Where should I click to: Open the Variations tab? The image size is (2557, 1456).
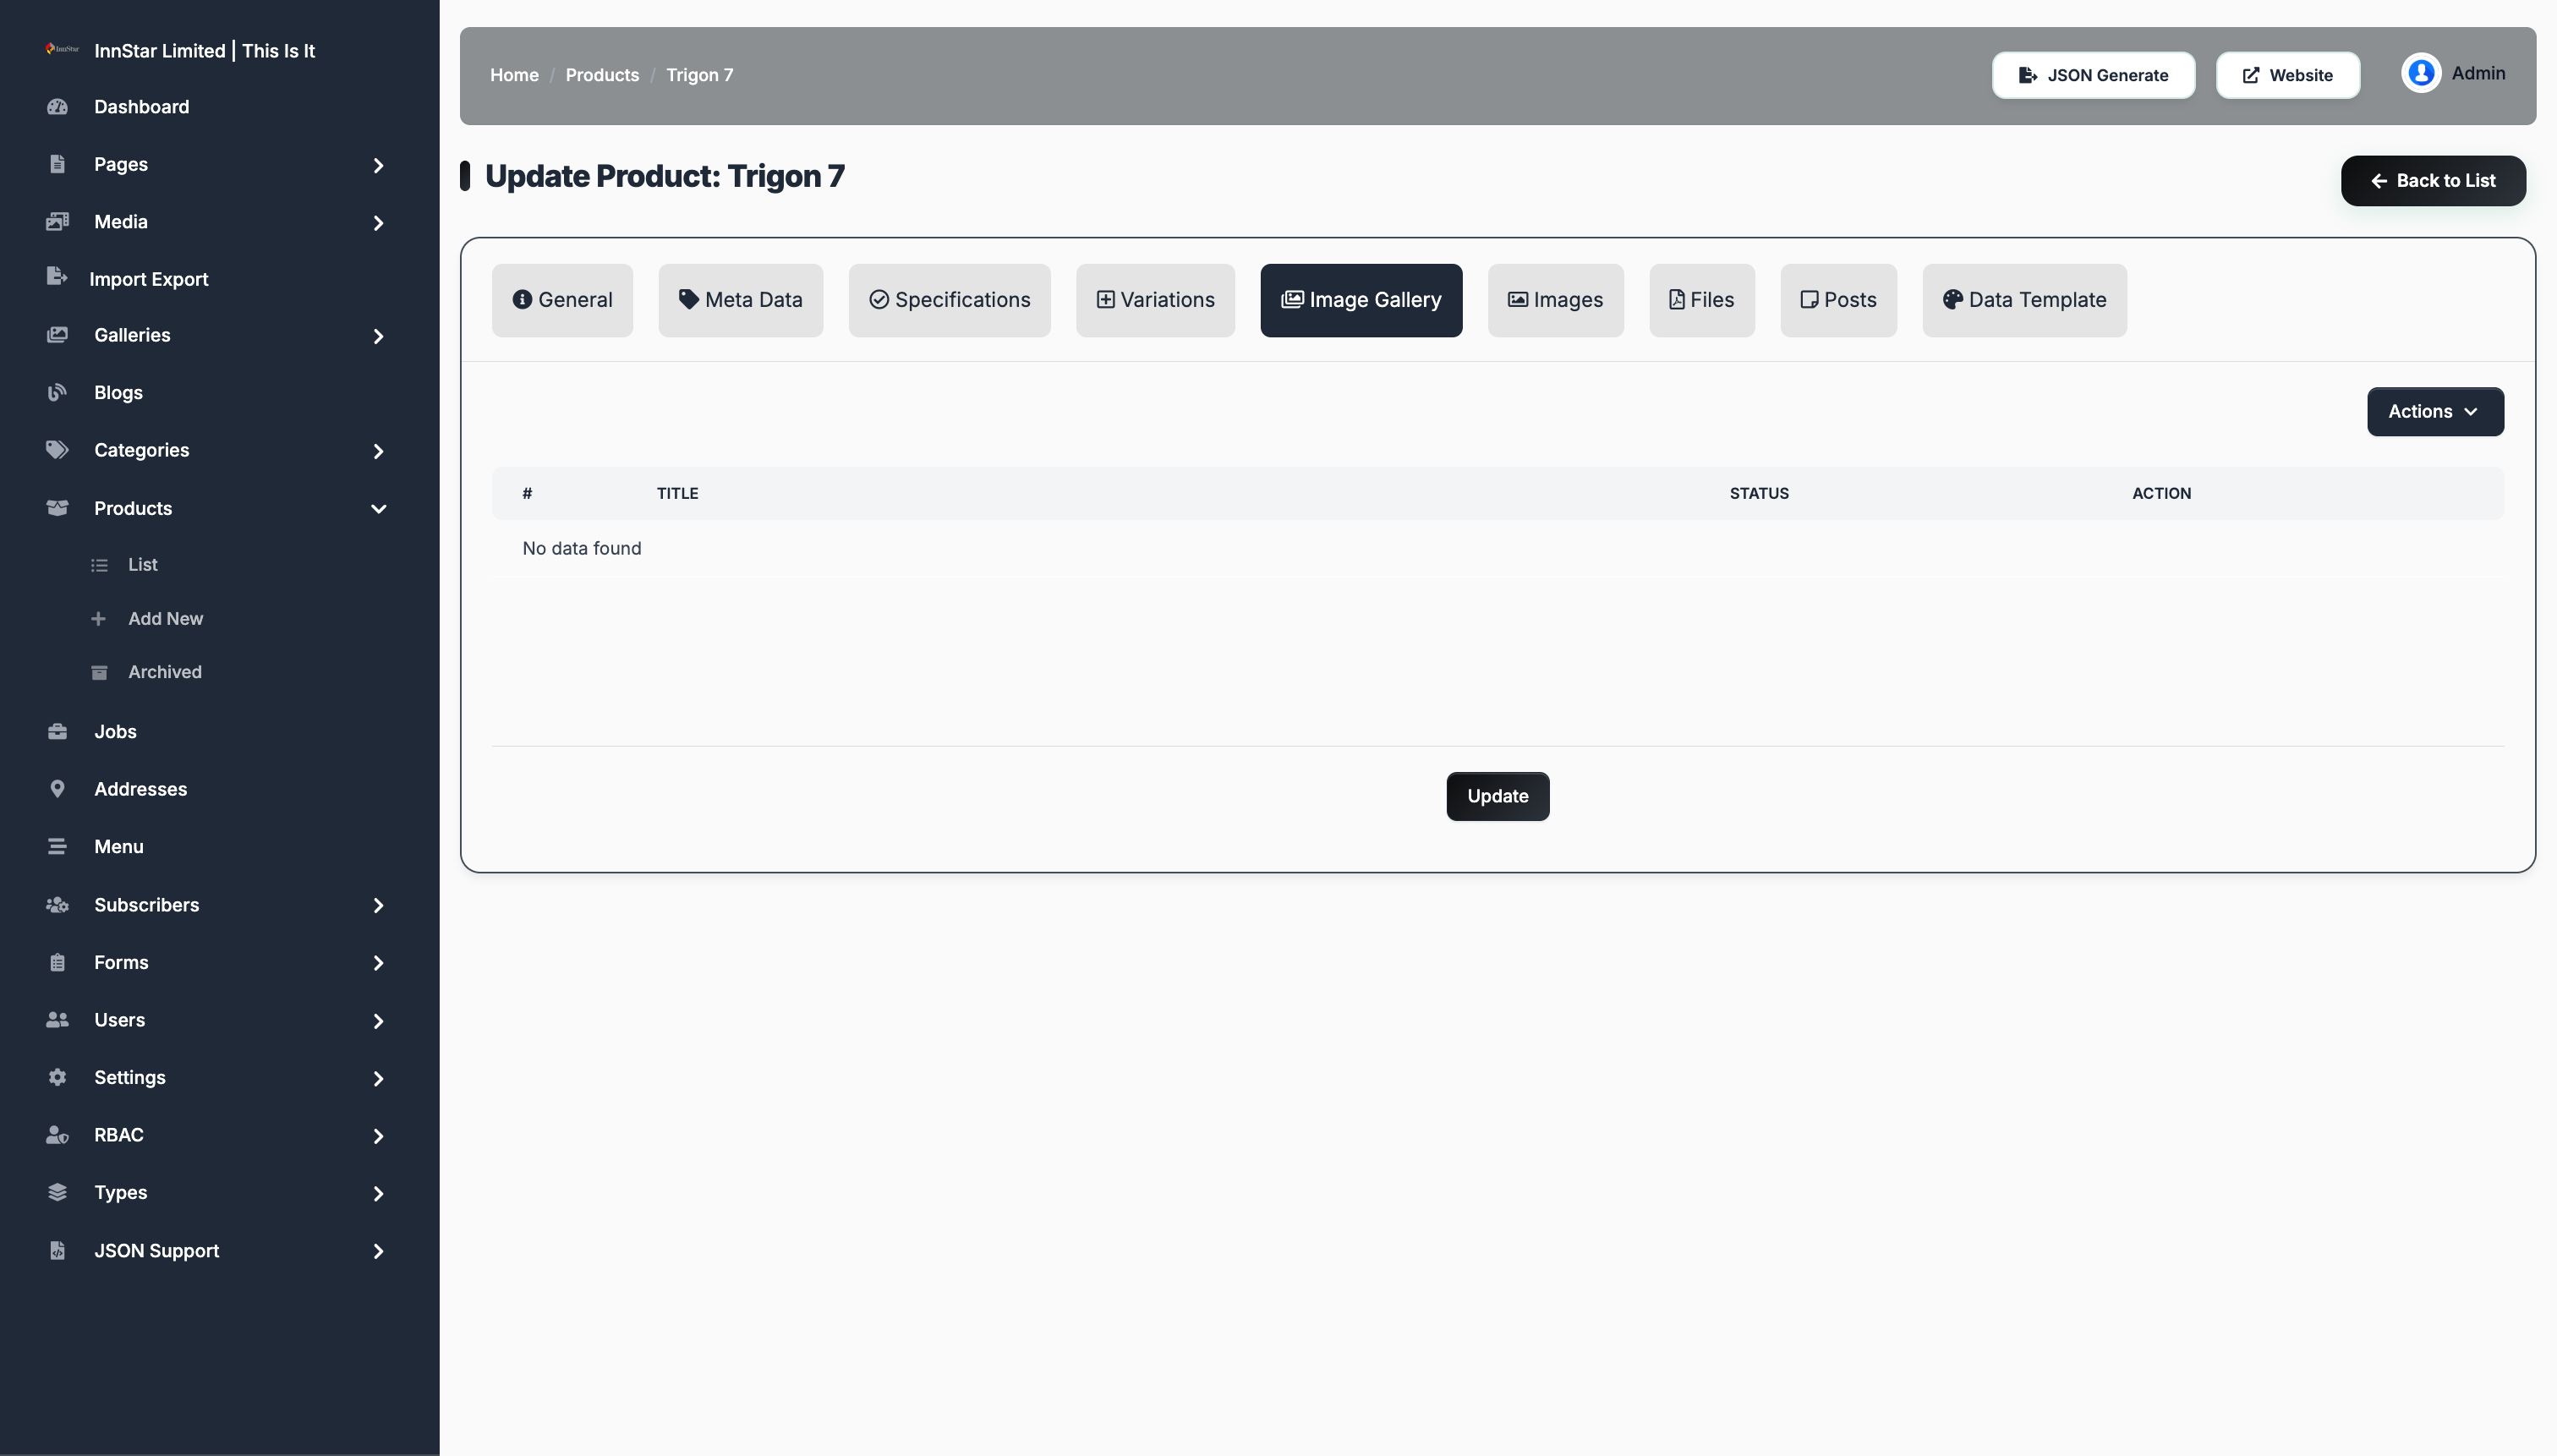tap(1155, 300)
